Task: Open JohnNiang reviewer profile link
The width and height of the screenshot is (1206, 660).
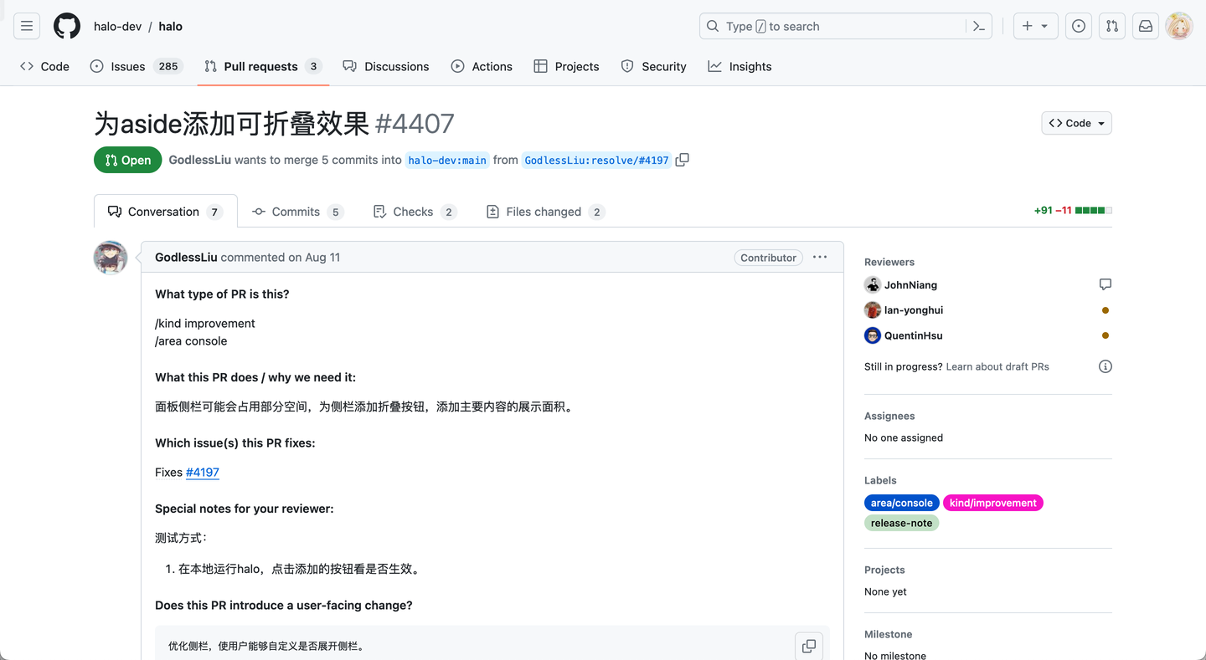Action: click(x=910, y=285)
